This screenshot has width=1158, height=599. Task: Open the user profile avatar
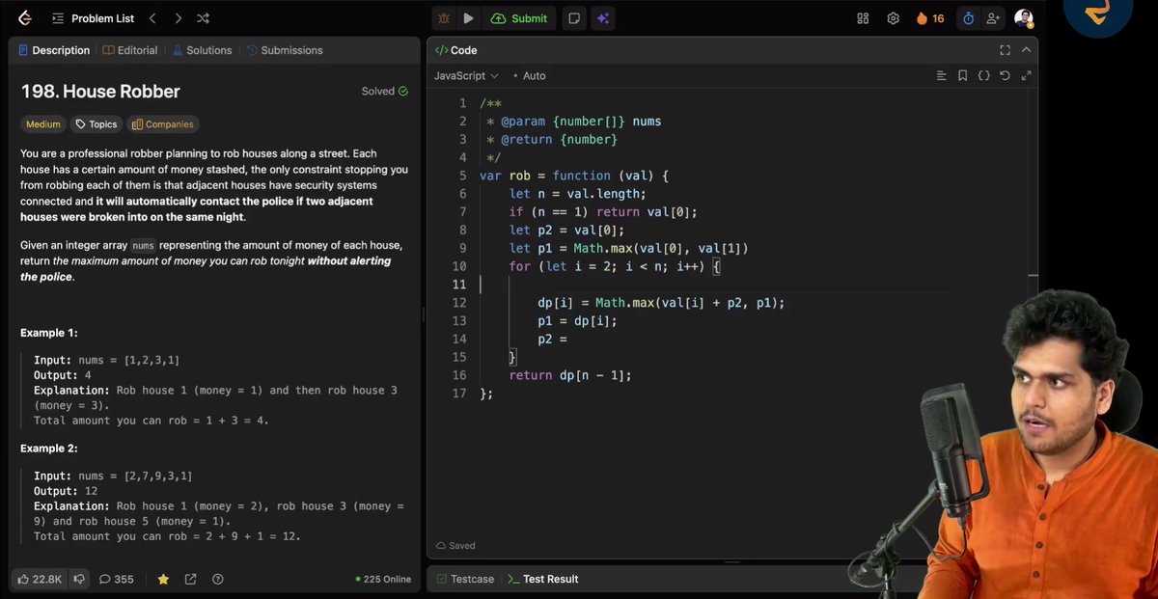[x=1024, y=18]
